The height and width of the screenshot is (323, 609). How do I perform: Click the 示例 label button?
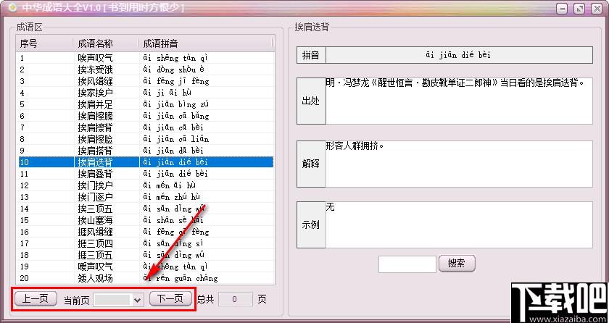coord(311,225)
